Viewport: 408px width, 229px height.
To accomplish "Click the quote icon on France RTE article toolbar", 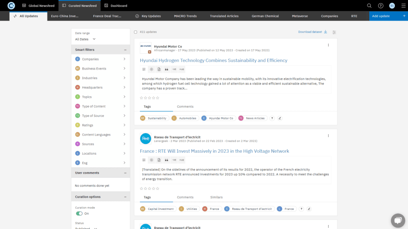I will 167,160.
